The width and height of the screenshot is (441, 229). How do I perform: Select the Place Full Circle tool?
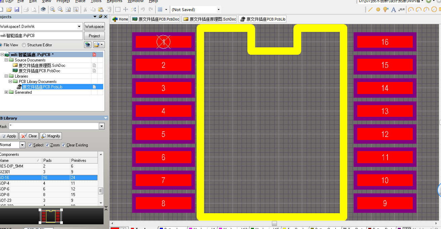pos(434,9)
